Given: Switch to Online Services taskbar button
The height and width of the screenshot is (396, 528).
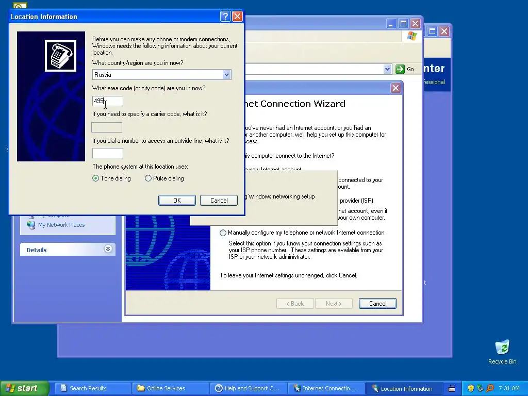Looking at the screenshot, I should coord(171,388).
